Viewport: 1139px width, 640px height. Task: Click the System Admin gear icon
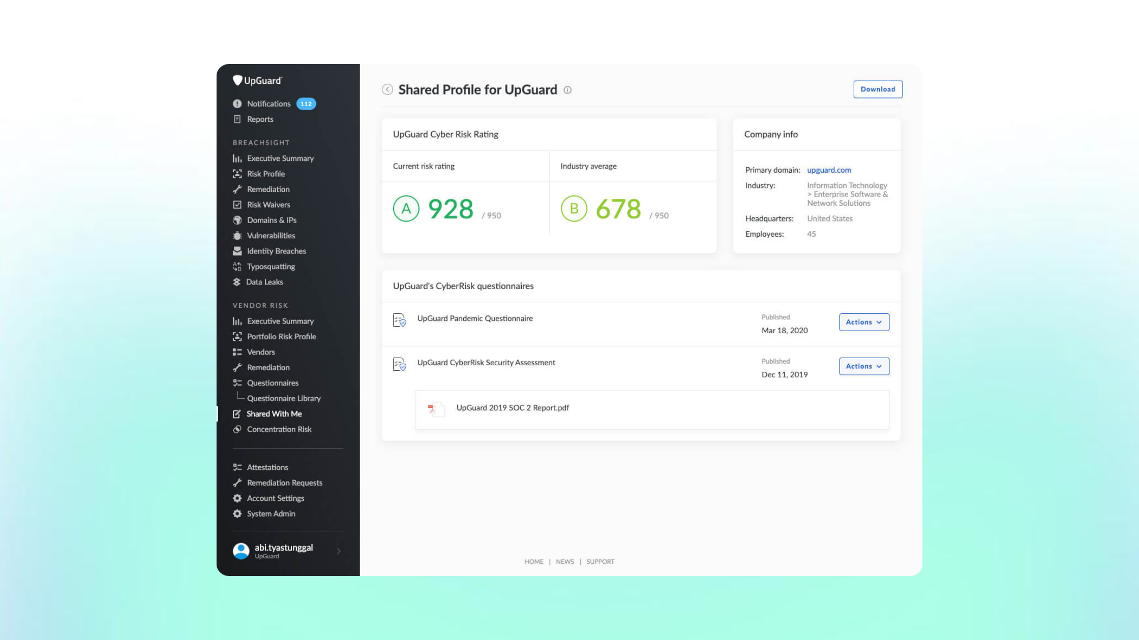click(x=237, y=514)
